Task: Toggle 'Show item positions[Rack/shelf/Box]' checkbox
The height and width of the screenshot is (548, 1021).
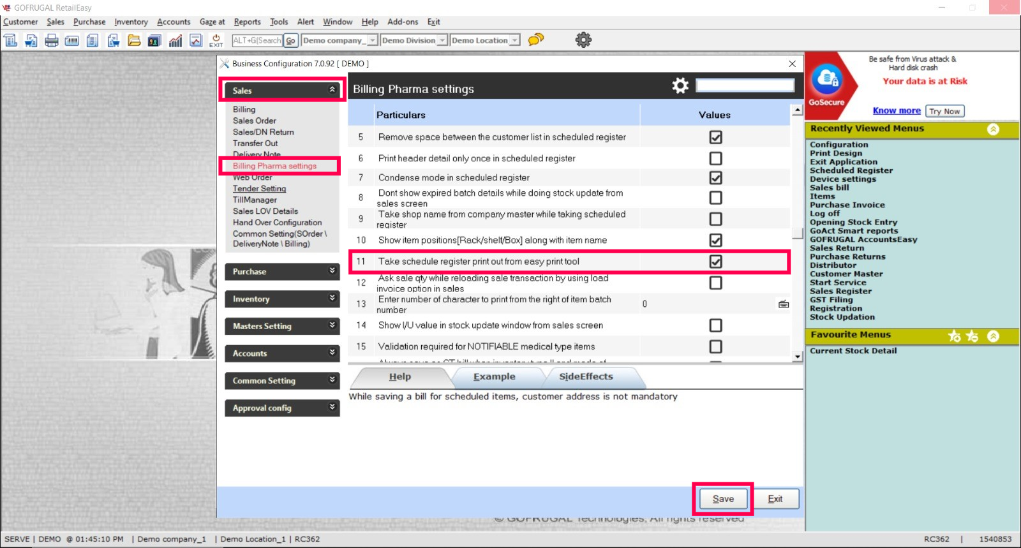Action: 716,240
